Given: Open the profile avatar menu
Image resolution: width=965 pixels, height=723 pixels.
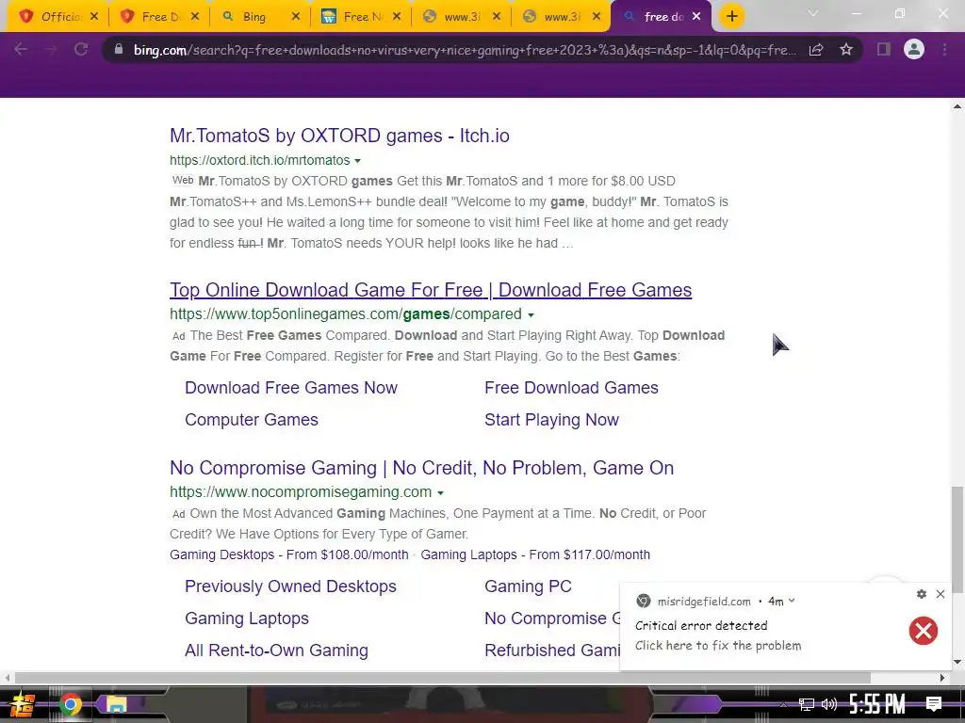Looking at the screenshot, I should (914, 49).
